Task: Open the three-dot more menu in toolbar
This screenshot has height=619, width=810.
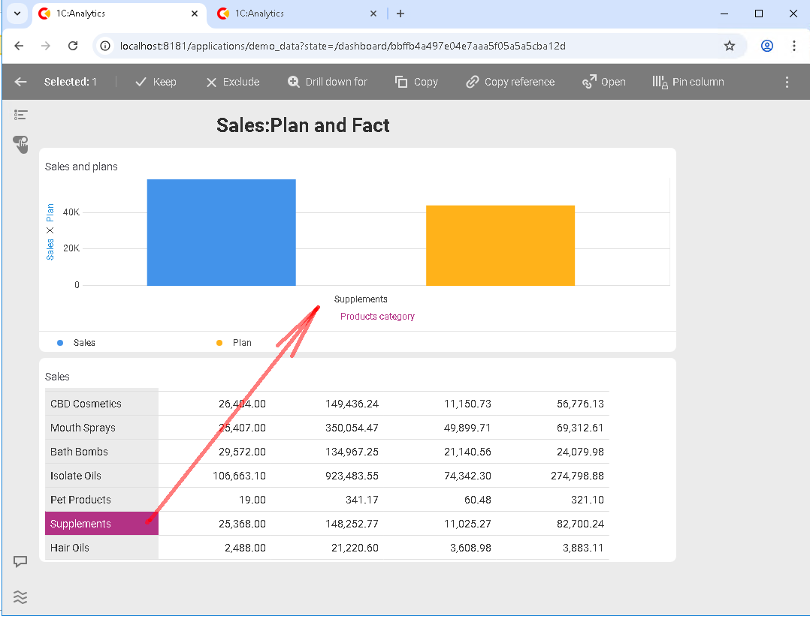Action: click(787, 82)
